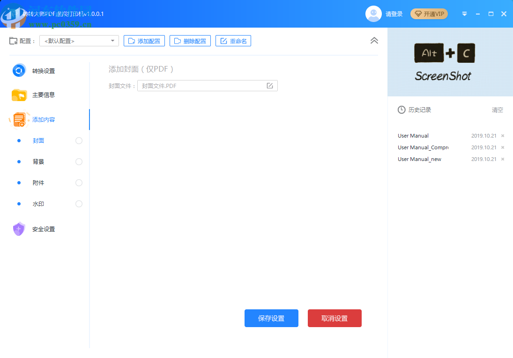513x358 pixels.
Task: Maximize the application window
Action: click(x=491, y=14)
